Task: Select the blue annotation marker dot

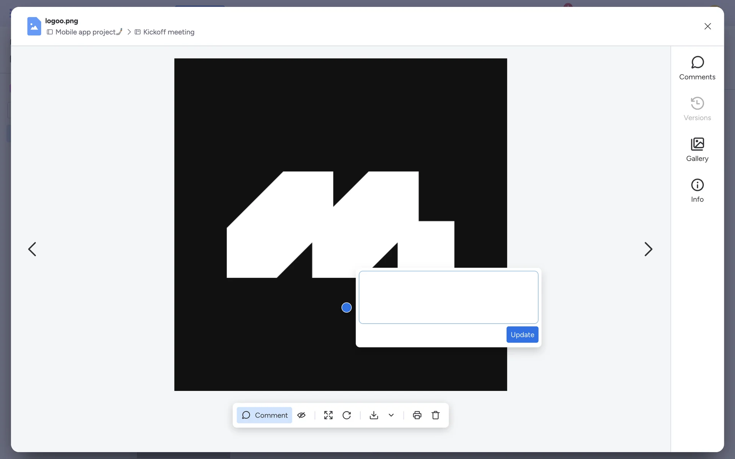Action: (x=346, y=308)
